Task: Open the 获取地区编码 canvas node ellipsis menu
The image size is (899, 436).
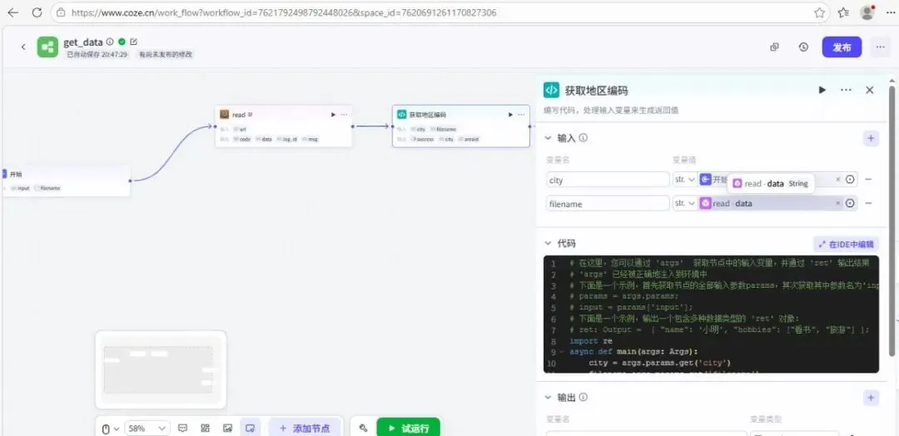Action: [x=521, y=115]
